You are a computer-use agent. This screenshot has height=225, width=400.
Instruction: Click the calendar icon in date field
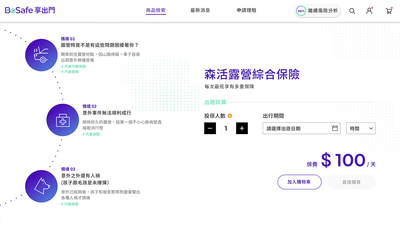[x=335, y=128]
